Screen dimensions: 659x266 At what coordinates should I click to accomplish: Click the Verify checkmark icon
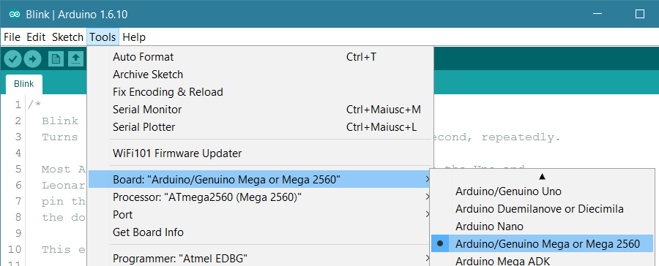click(x=13, y=59)
